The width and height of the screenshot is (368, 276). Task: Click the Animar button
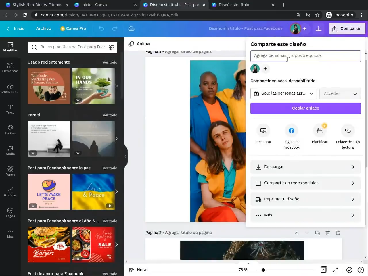click(140, 44)
